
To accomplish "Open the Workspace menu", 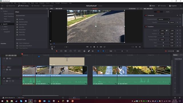I will tap(64, 3).
